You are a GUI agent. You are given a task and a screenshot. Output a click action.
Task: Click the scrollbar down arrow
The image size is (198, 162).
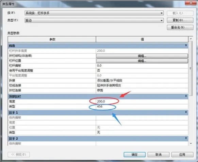coord(191,143)
